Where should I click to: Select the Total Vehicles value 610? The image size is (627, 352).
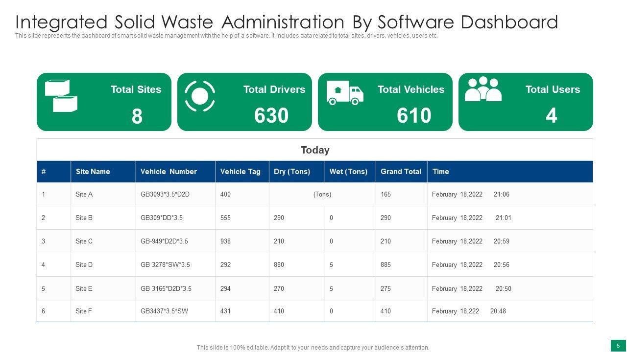(414, 116)
